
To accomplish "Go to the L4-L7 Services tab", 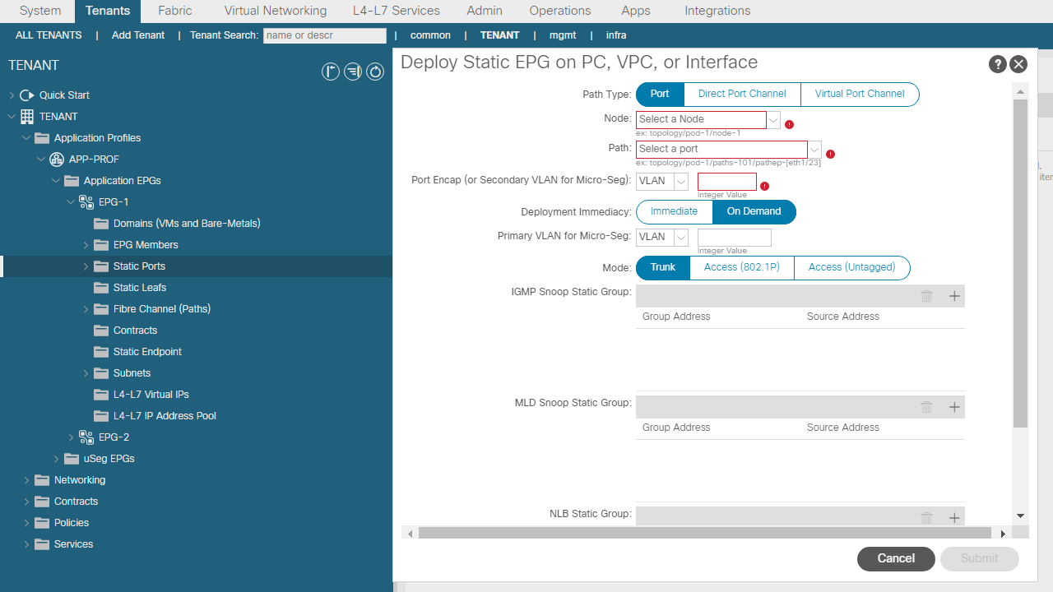I will point(397,11).
